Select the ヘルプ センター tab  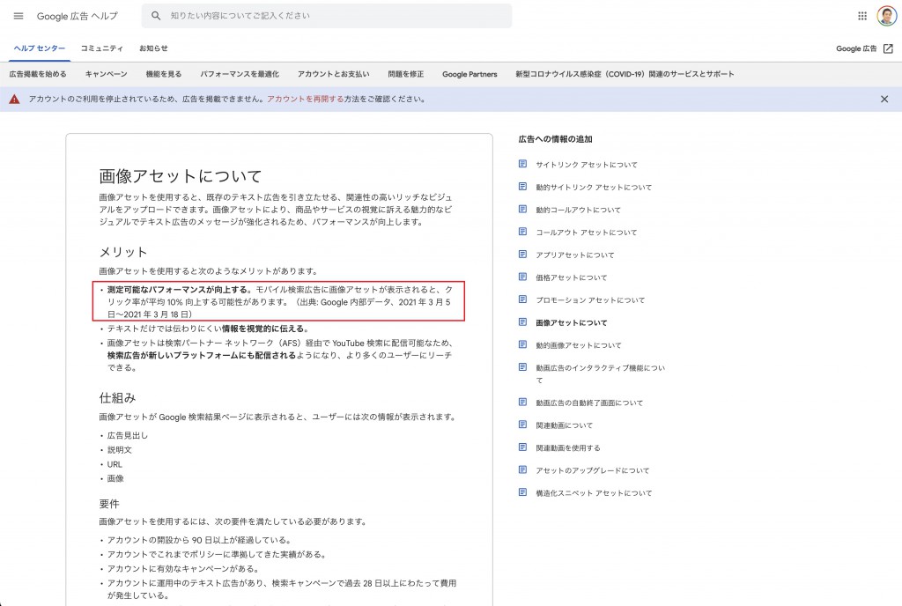click(x=39, y=48)
